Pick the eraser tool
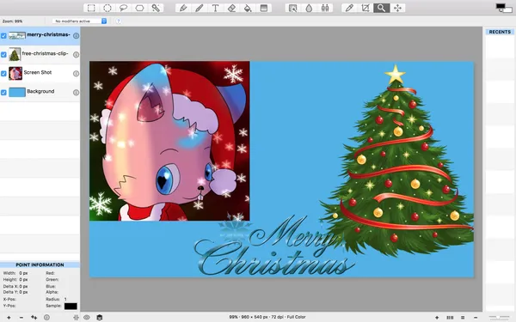Viewport: 516px width, 322px height. (231, 8)
